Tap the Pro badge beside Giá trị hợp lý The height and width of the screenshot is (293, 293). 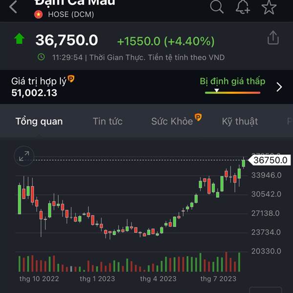71,78
